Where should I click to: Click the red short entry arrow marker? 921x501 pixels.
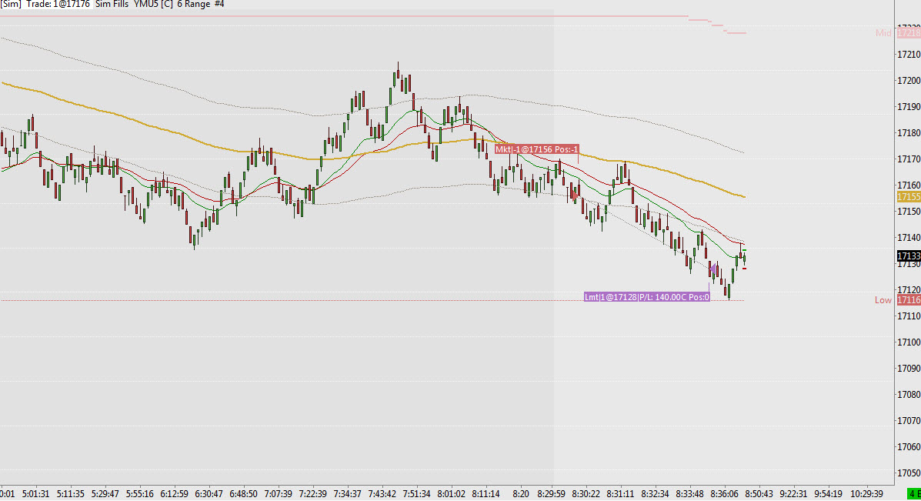575,195
